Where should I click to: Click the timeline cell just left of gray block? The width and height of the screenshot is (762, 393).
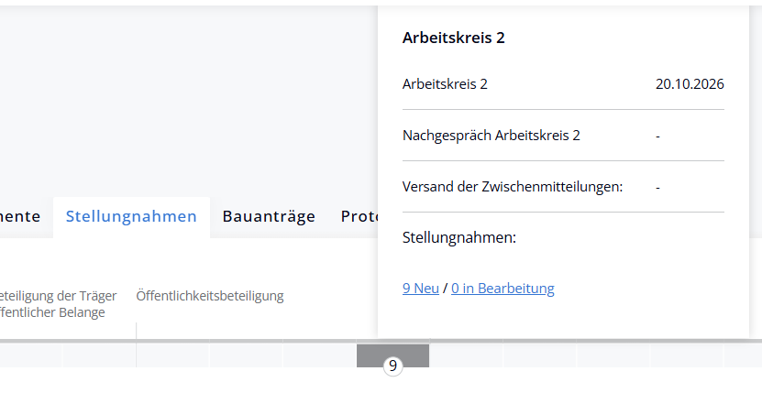319,355
